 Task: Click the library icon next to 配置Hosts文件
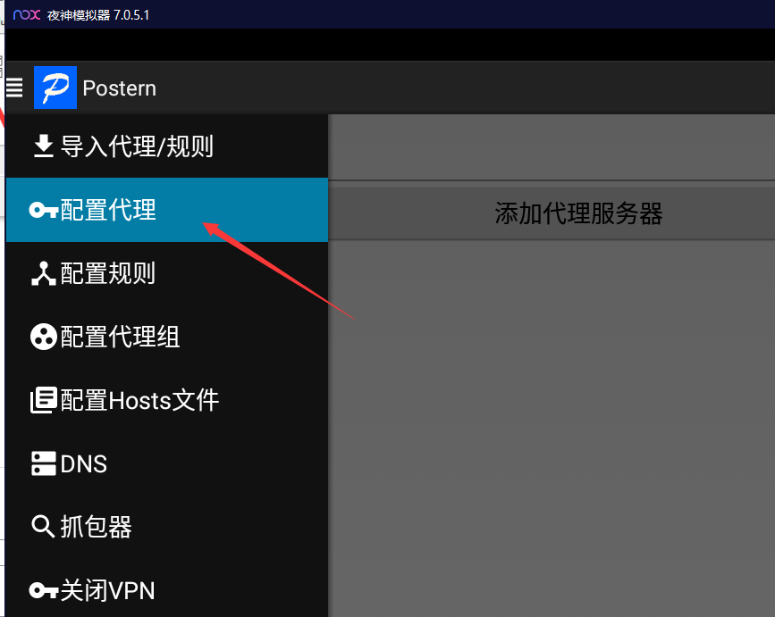click(x=43, y=401)
